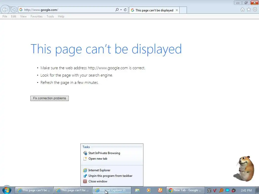This screenshot has width=259, height=194.
Task: Open the UC Browser squirrel icon on taskbar
Action: (x=160, y=190)
